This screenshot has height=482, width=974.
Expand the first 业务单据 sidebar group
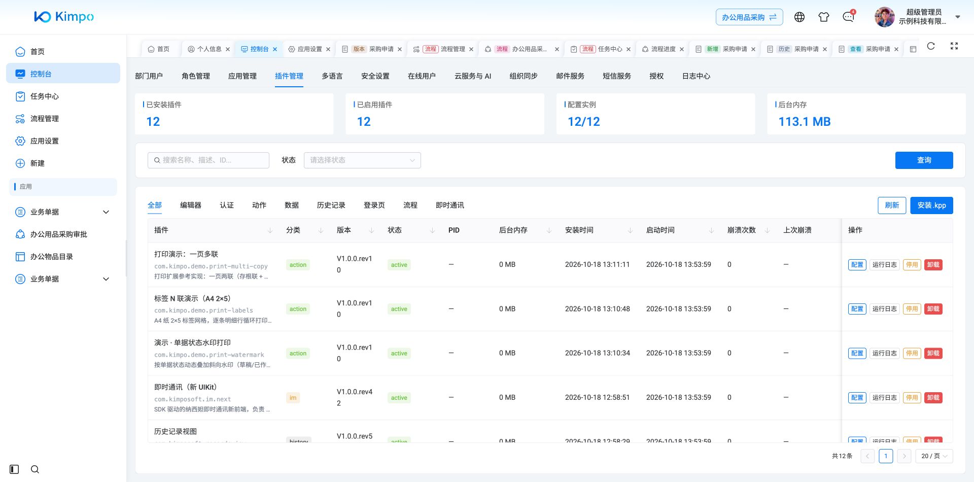tap(106, 212)
